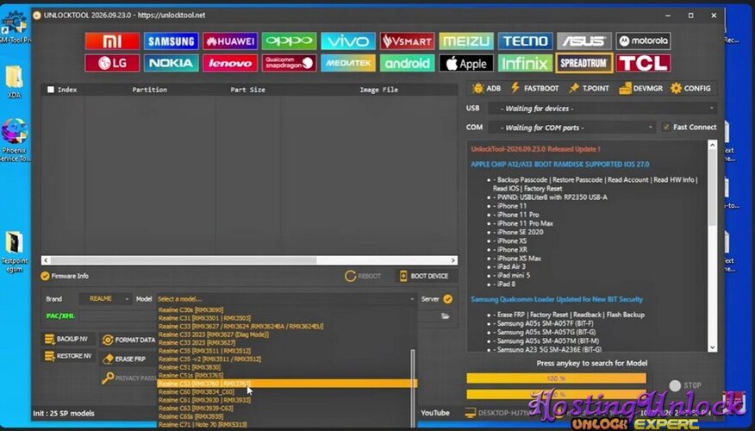
Task: Choose highlighted Realme C53 model
Action: tap(287, 384)
